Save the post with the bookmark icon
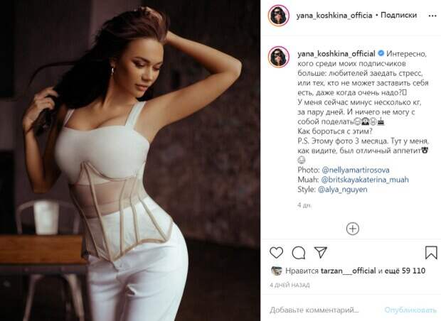Viewport: 441px width, 321px height. click(431, 253)
